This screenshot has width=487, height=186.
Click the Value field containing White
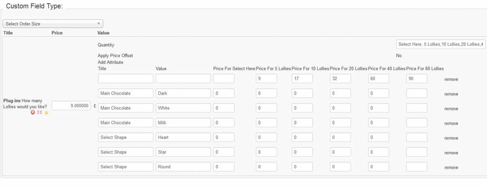tap(183, 108)
